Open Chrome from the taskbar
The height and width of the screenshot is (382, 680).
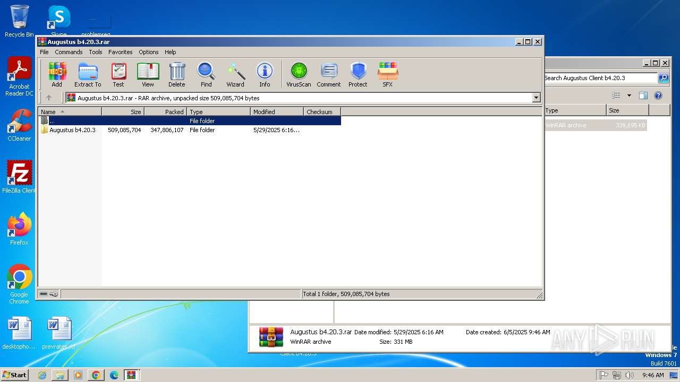pyautogui.click(x=96, y=375)
